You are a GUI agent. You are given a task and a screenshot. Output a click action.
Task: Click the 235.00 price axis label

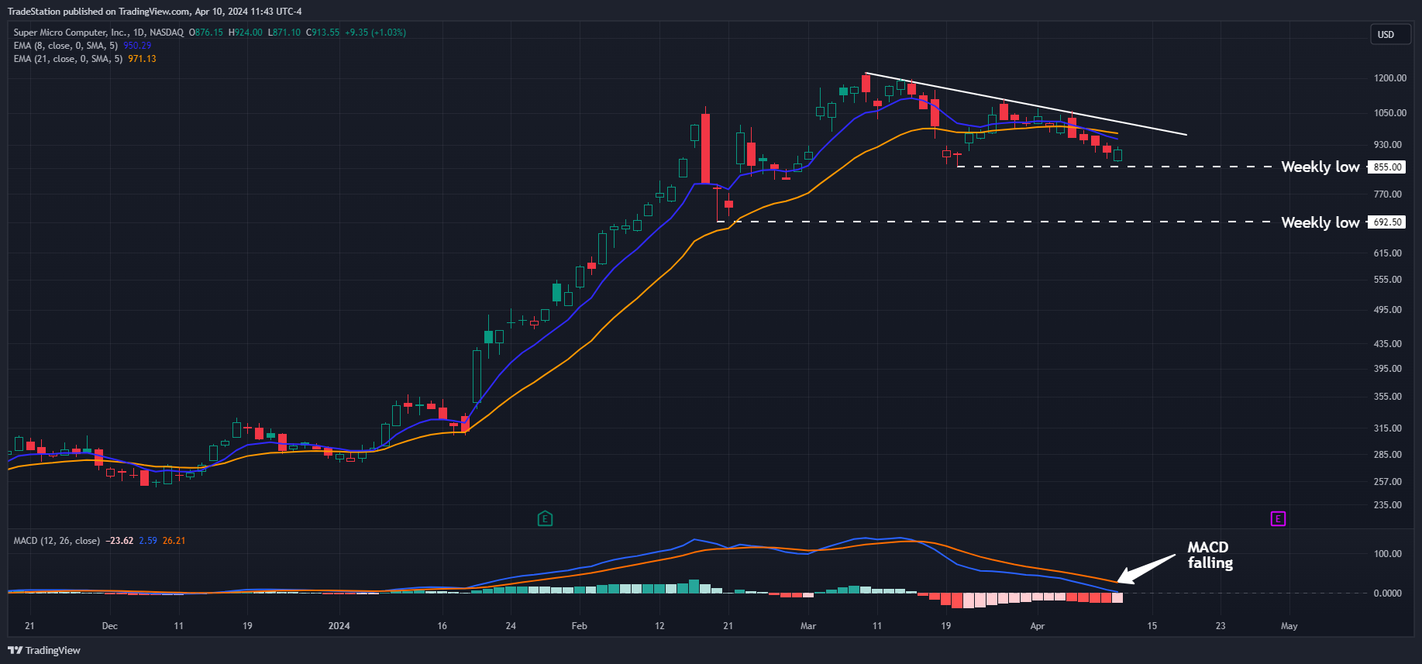tap(1387, 505)
